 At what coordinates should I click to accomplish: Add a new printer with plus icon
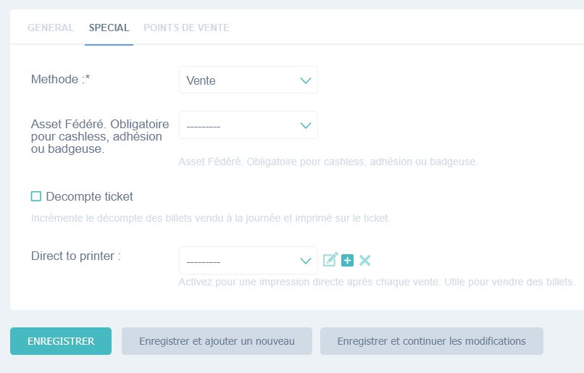click(x=347, y=260)
